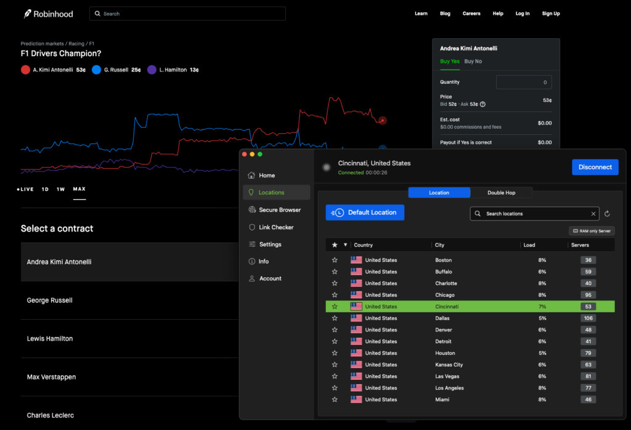
Task: Open the Help link on Robinhood
Action: (x=498, y=14)
